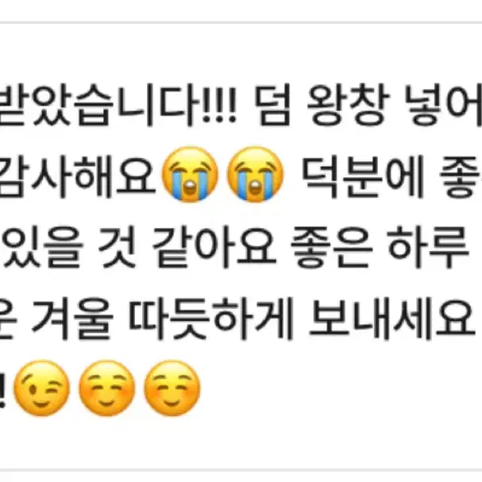Click the word 있을 in third line
Screen dimensions: 482x482
(43, 248)
